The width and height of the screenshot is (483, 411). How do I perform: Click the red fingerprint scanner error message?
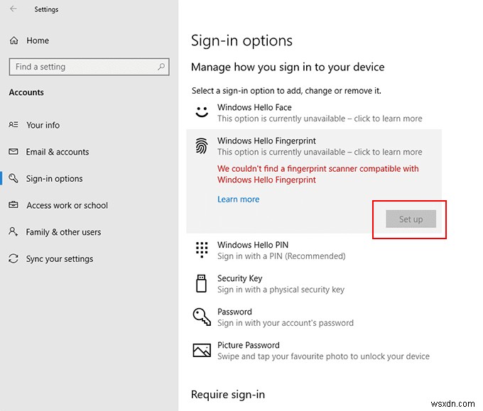coord(318,174)
